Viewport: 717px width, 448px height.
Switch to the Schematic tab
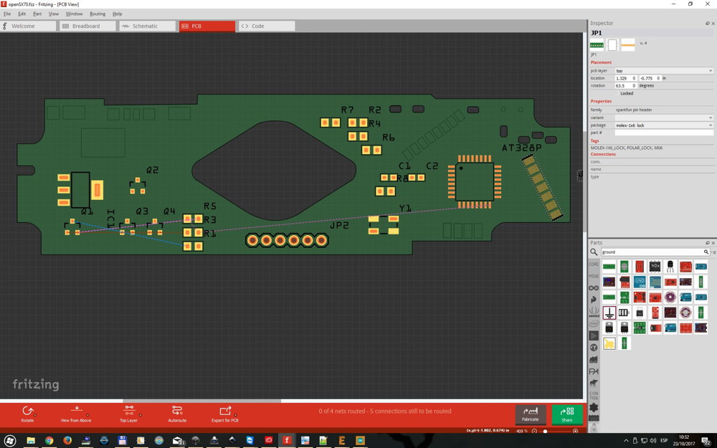pyautogui.click(x=147, y=26)
